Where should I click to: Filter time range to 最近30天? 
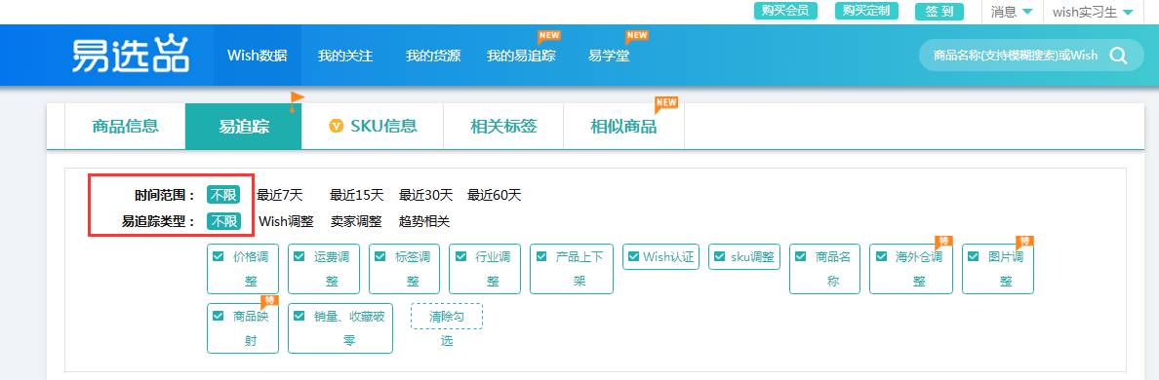tap(425, 195)
